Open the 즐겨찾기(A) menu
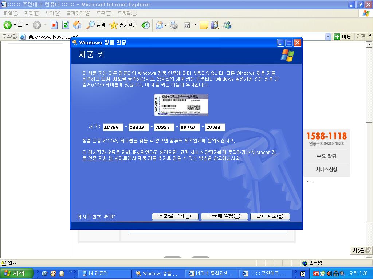This screenshot has width=373, height=279. tap(79, 13)
